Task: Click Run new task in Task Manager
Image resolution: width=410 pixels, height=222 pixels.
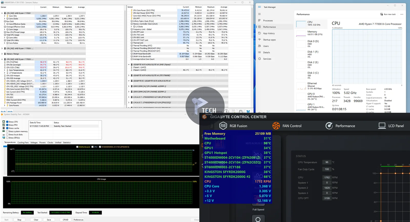Action: [x=388, y=14]
